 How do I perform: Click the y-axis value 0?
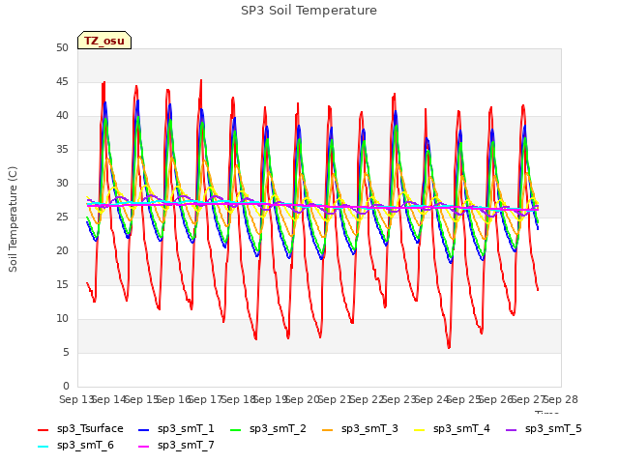pyautogui.click(x=66, y=386)
